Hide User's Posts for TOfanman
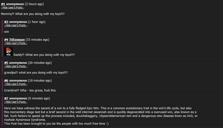Viewport: 223px width, 128px height. (16, 43)
